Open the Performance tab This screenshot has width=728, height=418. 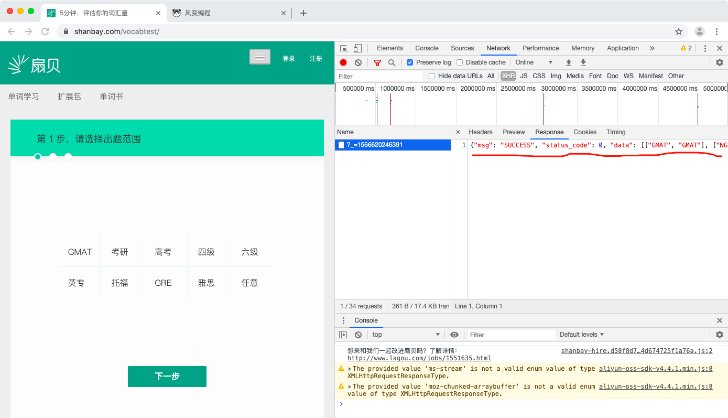[x=541, y=48]
